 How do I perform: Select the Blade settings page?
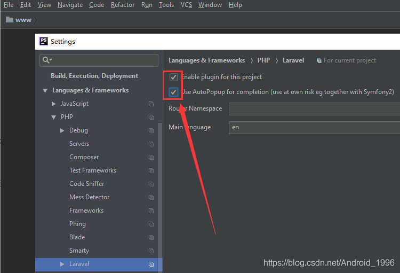77,237
